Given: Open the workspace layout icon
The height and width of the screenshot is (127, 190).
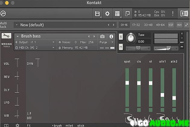Looking at the screenshot, I should [117, 14].
